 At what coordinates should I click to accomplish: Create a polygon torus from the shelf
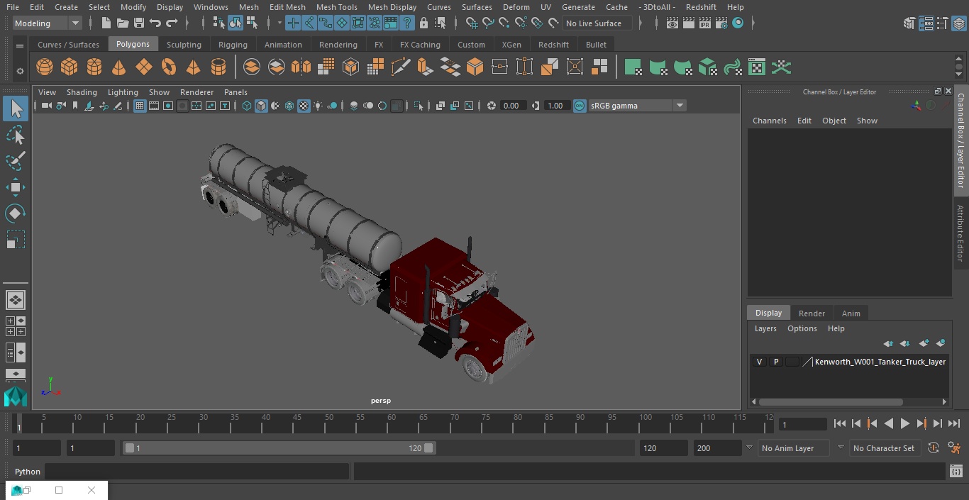(x=169, y=67)
